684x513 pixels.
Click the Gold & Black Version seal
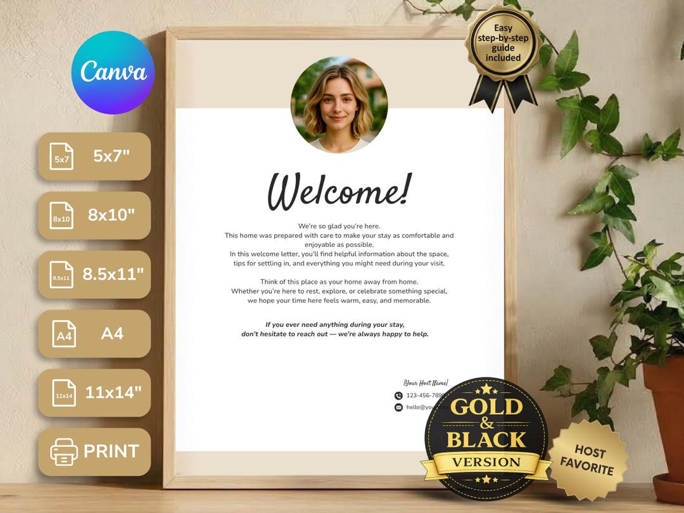[486, 438]
